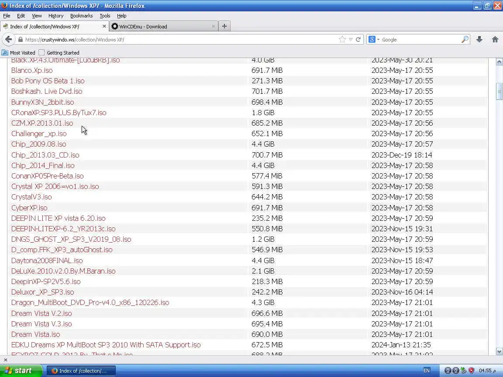Screen dimensions: 503x377
Task: Click the address bar URL field
Action: [x=179, y=39]
